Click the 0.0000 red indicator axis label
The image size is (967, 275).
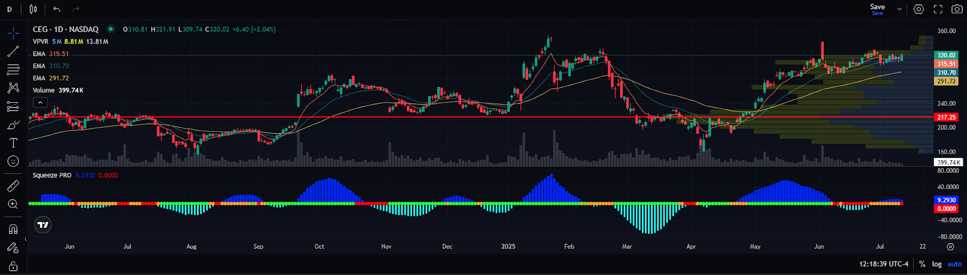[946, 209]
